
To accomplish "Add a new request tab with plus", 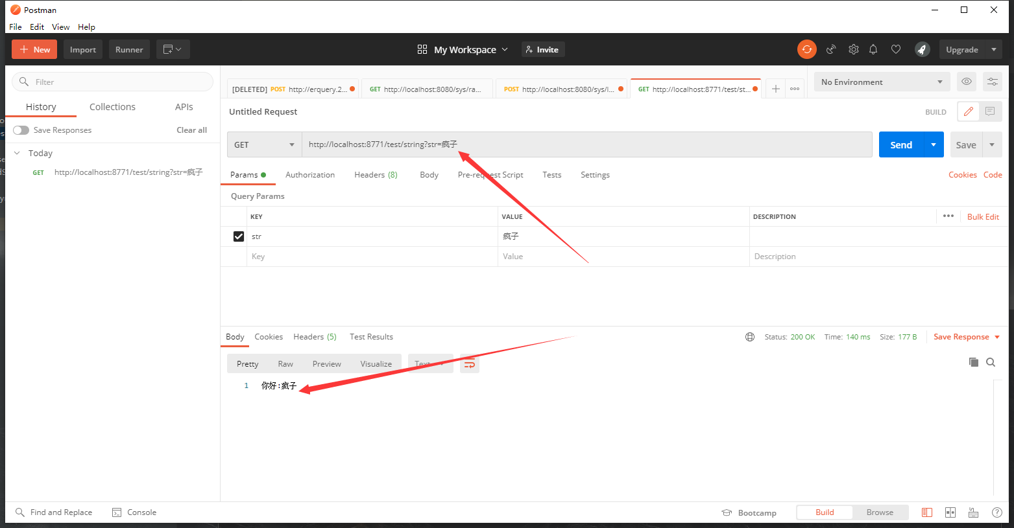I will pos(775,89).
